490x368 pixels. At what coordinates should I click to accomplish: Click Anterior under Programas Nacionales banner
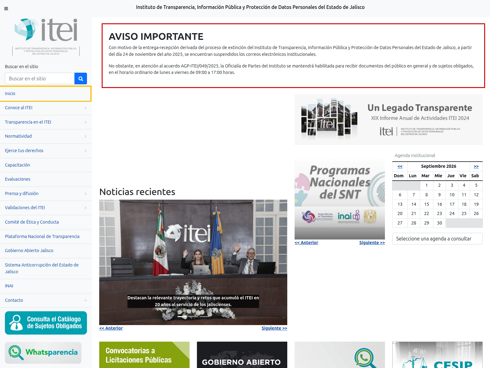pos(306,243)
